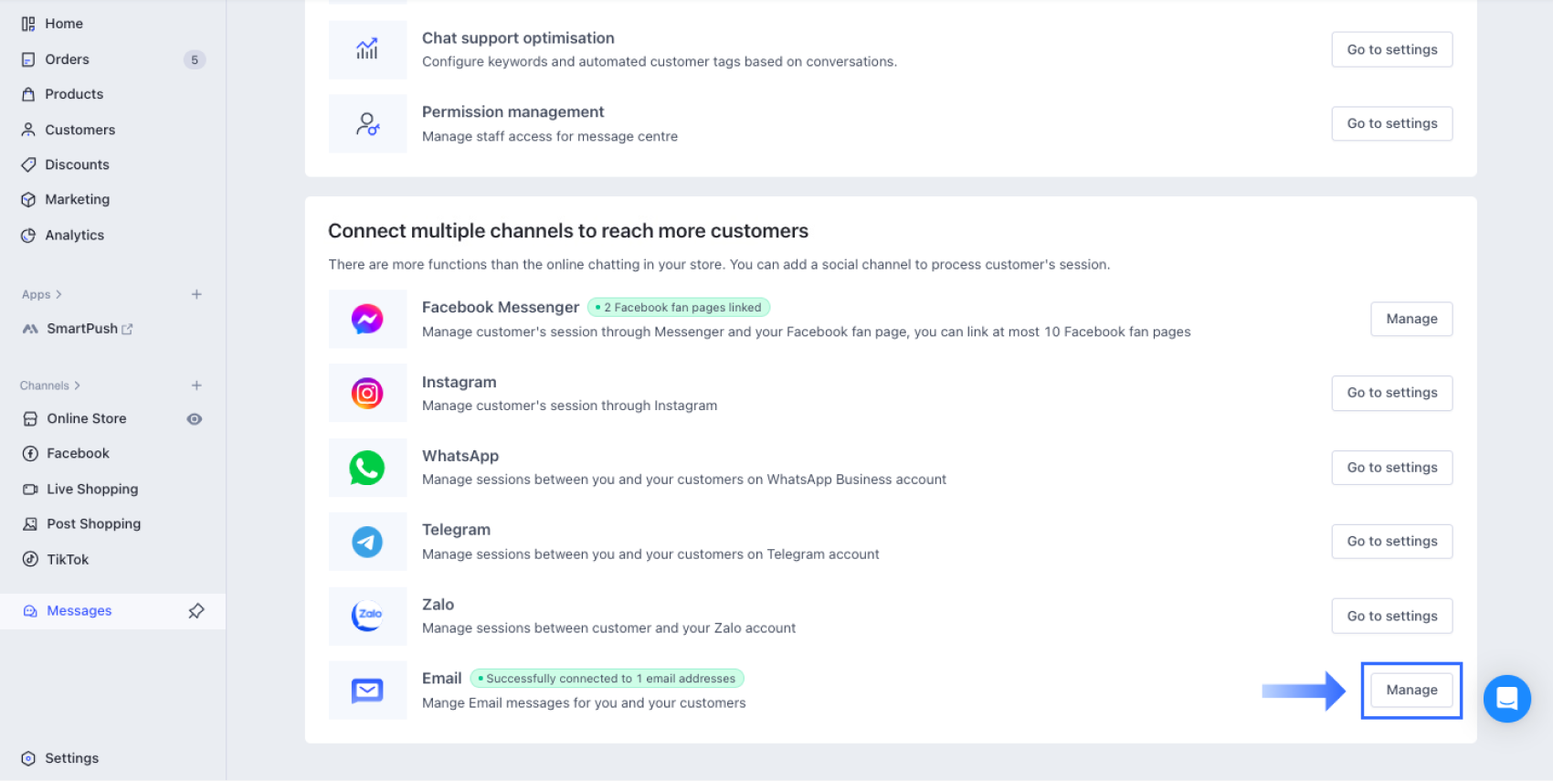
Task: Open Go to settings for WhatsApp
Action: [x=1392, y=467]
